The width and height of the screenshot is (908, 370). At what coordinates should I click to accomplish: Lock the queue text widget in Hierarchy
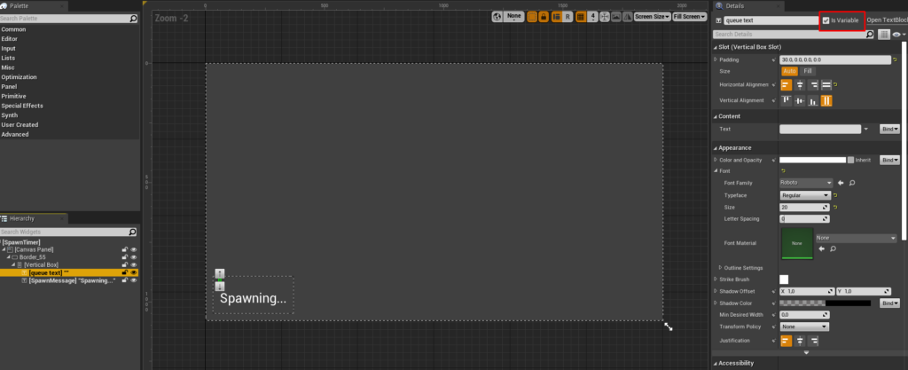pyautogui.click(x=124, y=272)
